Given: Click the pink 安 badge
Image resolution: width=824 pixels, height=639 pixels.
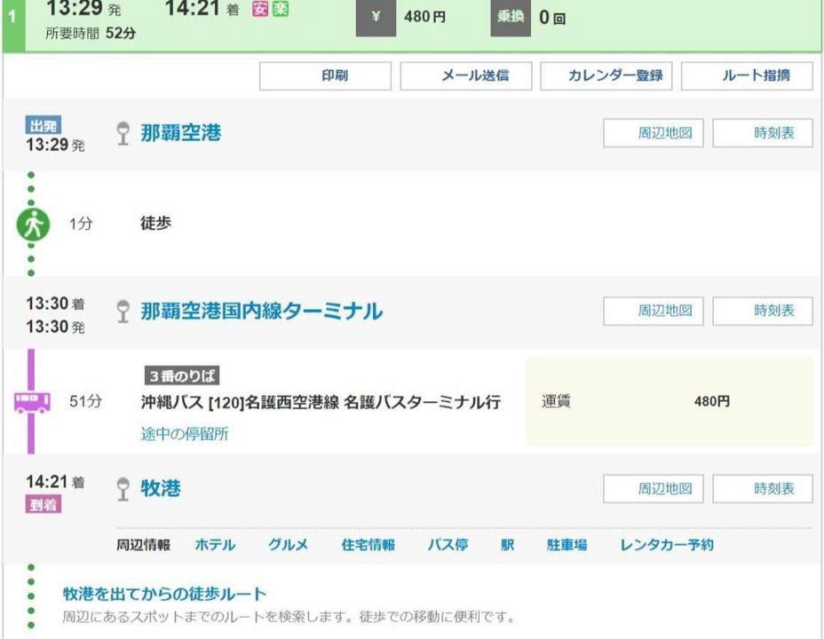Looking at the screenshot, I should coord(260,9).
